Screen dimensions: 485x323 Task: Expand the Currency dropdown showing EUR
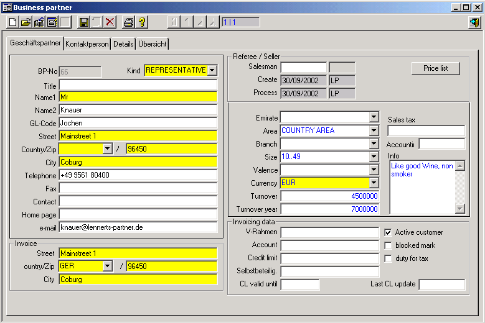coord(374,183)
